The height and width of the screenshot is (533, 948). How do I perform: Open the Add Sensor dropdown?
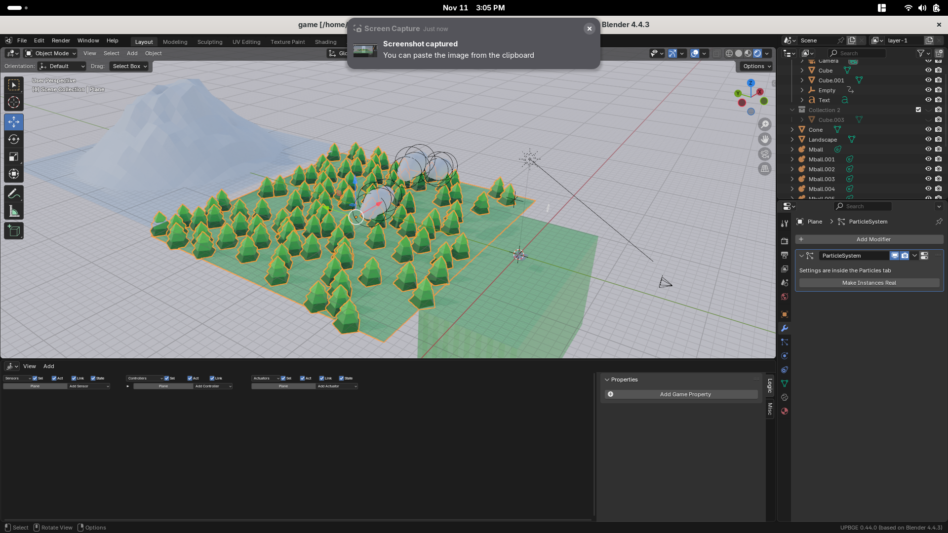point(89,386)
